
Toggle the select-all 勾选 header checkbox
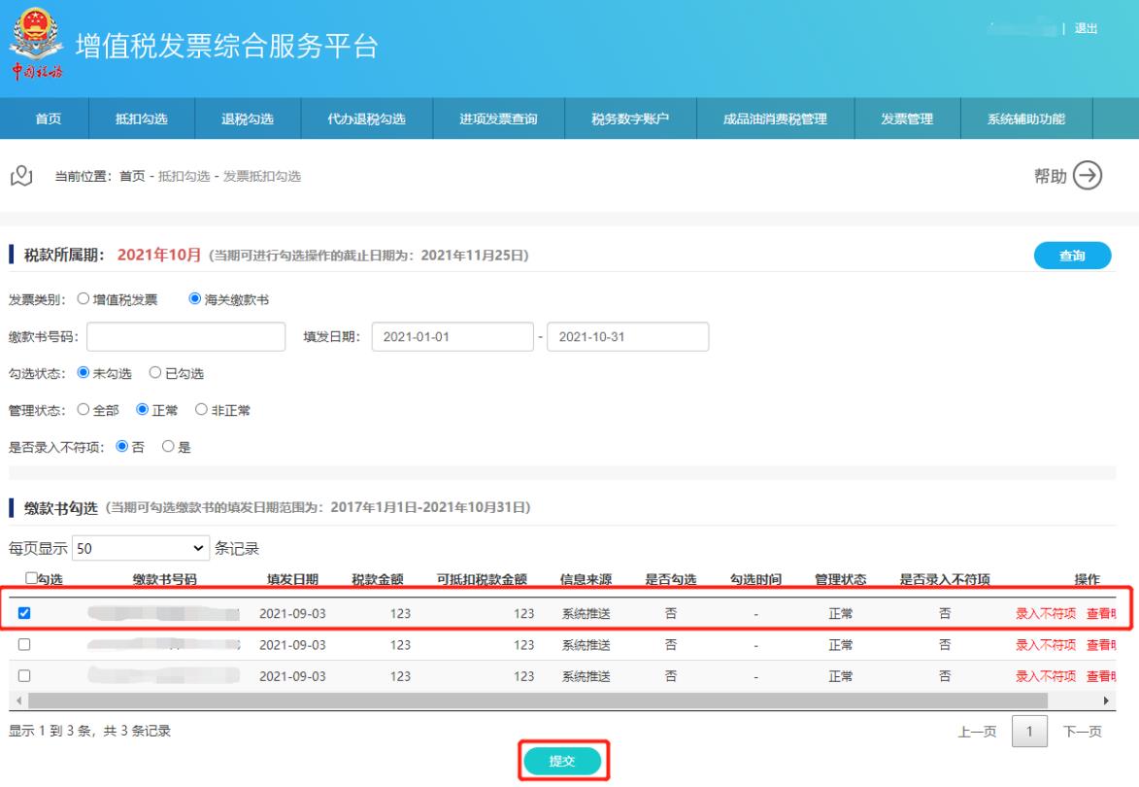pyautogui.click(x=31, y=580)
